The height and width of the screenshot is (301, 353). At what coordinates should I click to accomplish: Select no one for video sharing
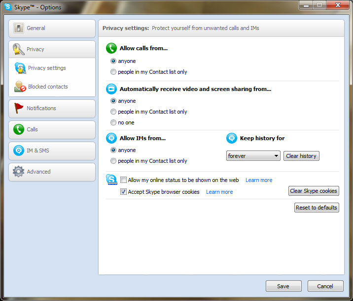click(113, 122)
